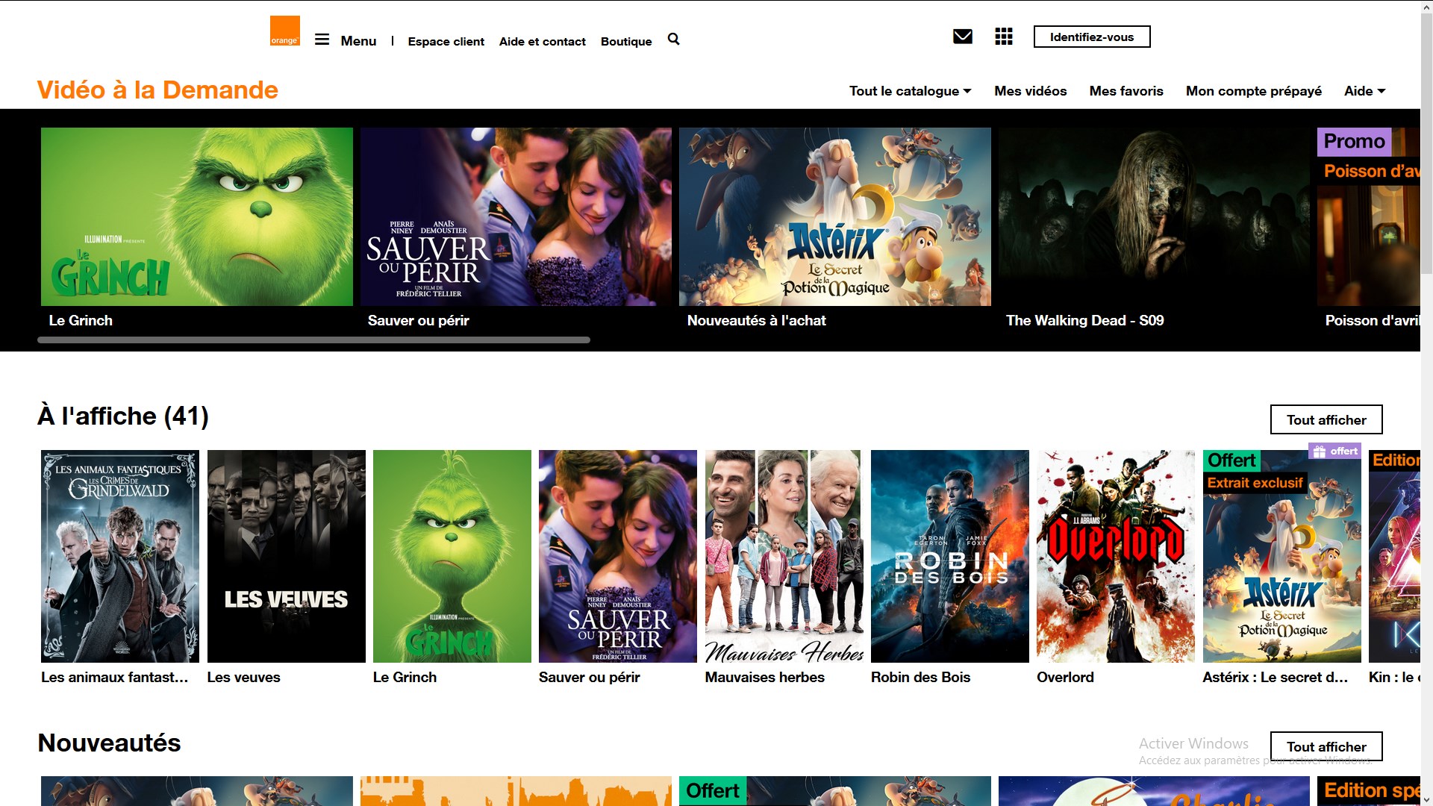Click the Nouveautés section heading

[109, 743]
